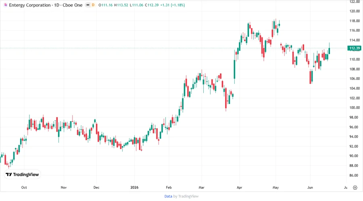
Task: Click the Dec label on time axis
Action: pyautogui.click(x=96, y=187)
